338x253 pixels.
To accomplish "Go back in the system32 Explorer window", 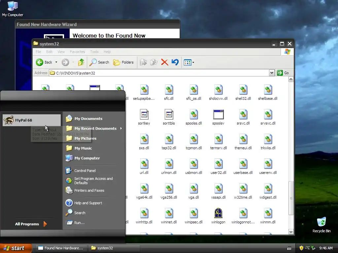I will 44,62.
